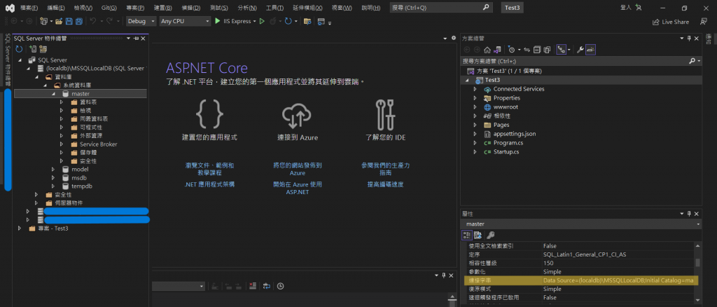Click the Live Share icon
Viewport: 717px width, 307px height.
pyautogui.click(x=655, y=22)
